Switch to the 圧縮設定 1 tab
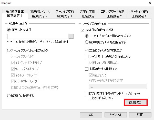 89,16
